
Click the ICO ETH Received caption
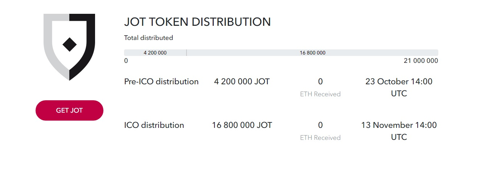pos(320,138)
